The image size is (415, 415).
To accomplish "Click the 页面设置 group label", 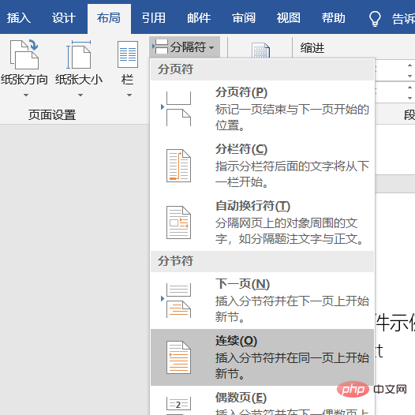I will (52, 115).
